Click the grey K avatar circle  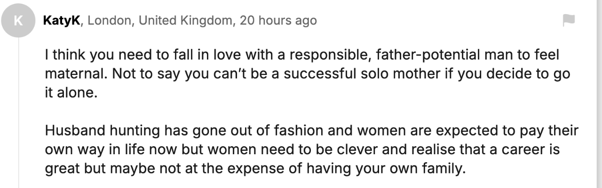pyautogui.click(x=18, y=22)
